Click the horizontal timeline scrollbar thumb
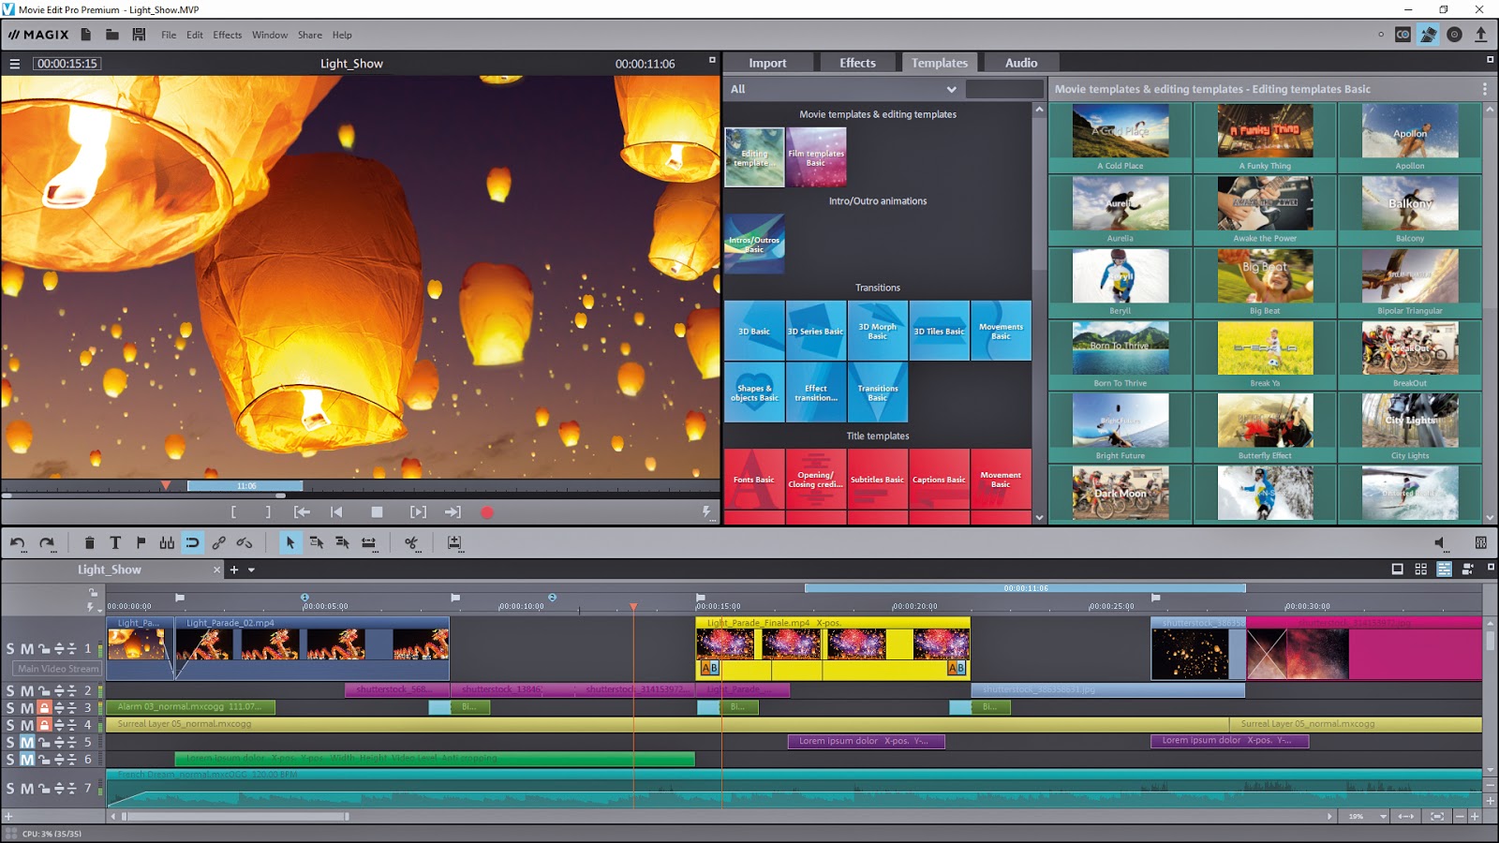This screenshot has width=1499, height=843. pyautogui.click(x=235, y=817)
